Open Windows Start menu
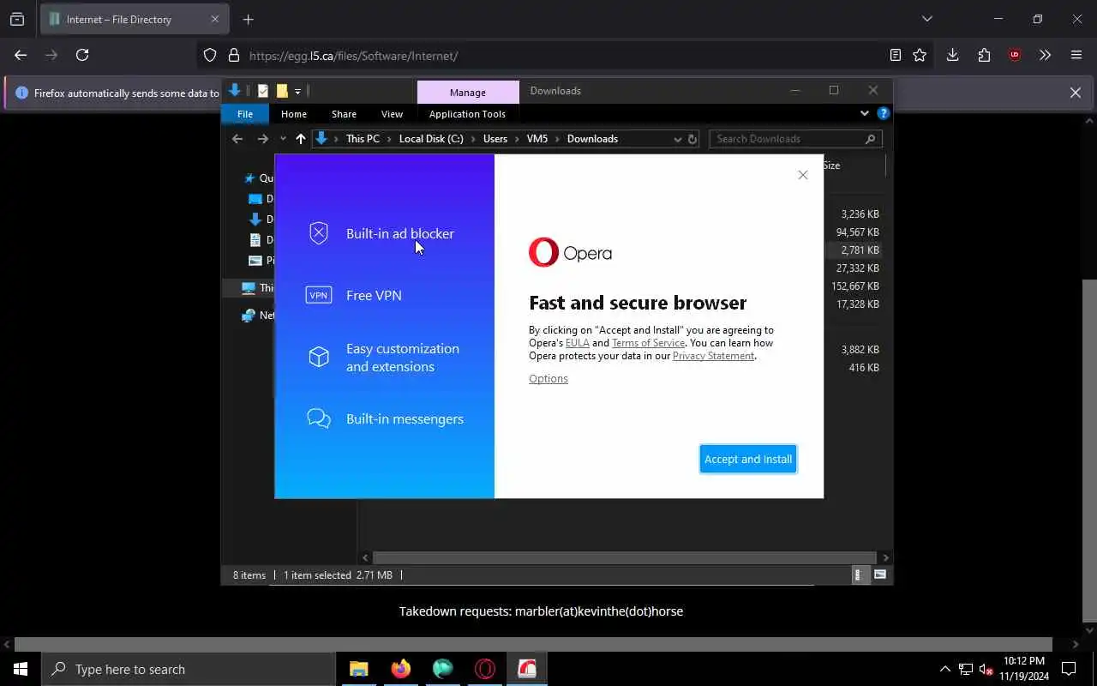This screenshot has width=1097, height=686. point(21,669)
